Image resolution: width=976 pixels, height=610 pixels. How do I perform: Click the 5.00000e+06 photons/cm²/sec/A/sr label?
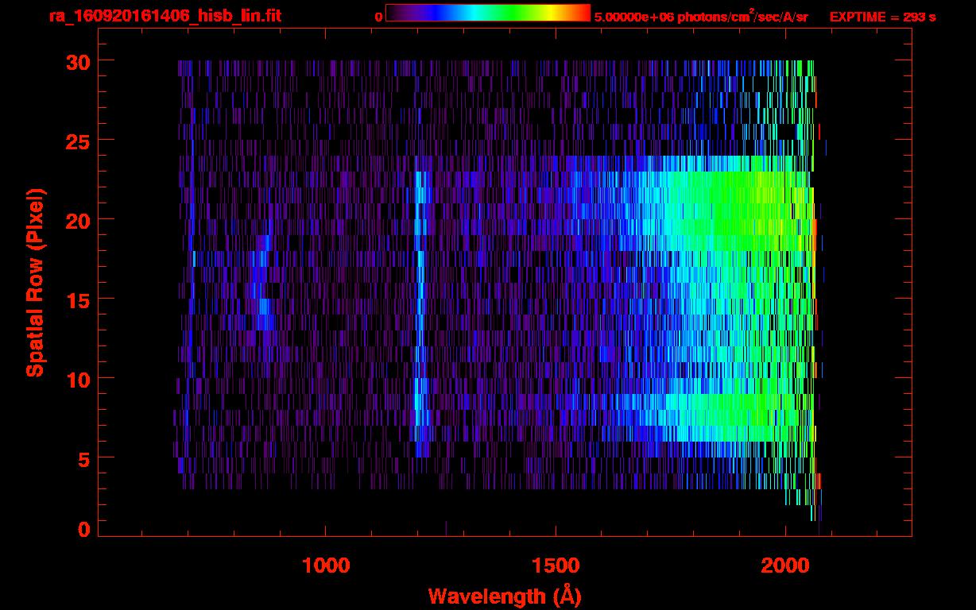[x=701, y=16]
